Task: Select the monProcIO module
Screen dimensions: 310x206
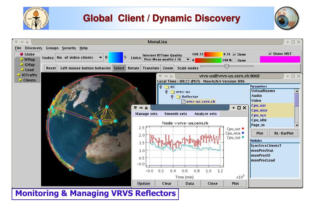Action: [x=260, y=156]
